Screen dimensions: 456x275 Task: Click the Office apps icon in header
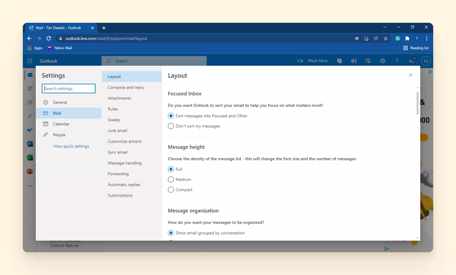(354, 61)
